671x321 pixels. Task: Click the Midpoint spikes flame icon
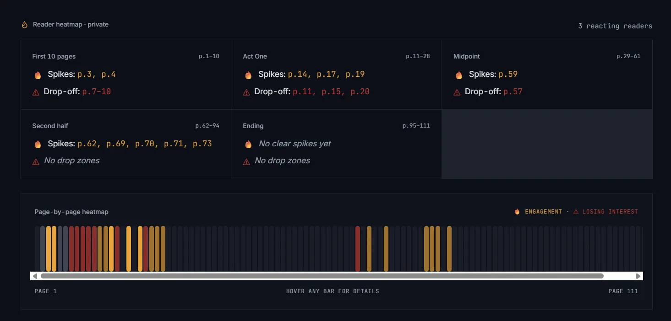point(459,75)
